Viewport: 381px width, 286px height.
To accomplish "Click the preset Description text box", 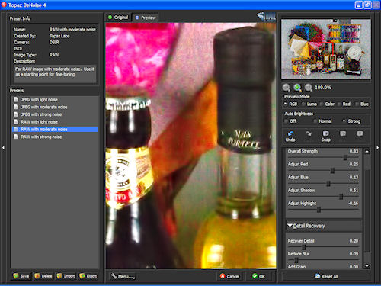I will 55,74.
